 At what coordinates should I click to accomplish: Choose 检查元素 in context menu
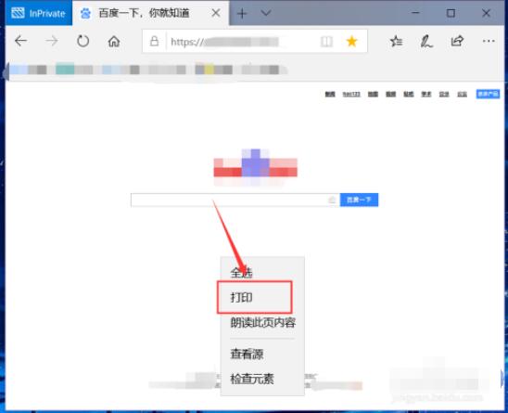[262, 379]
